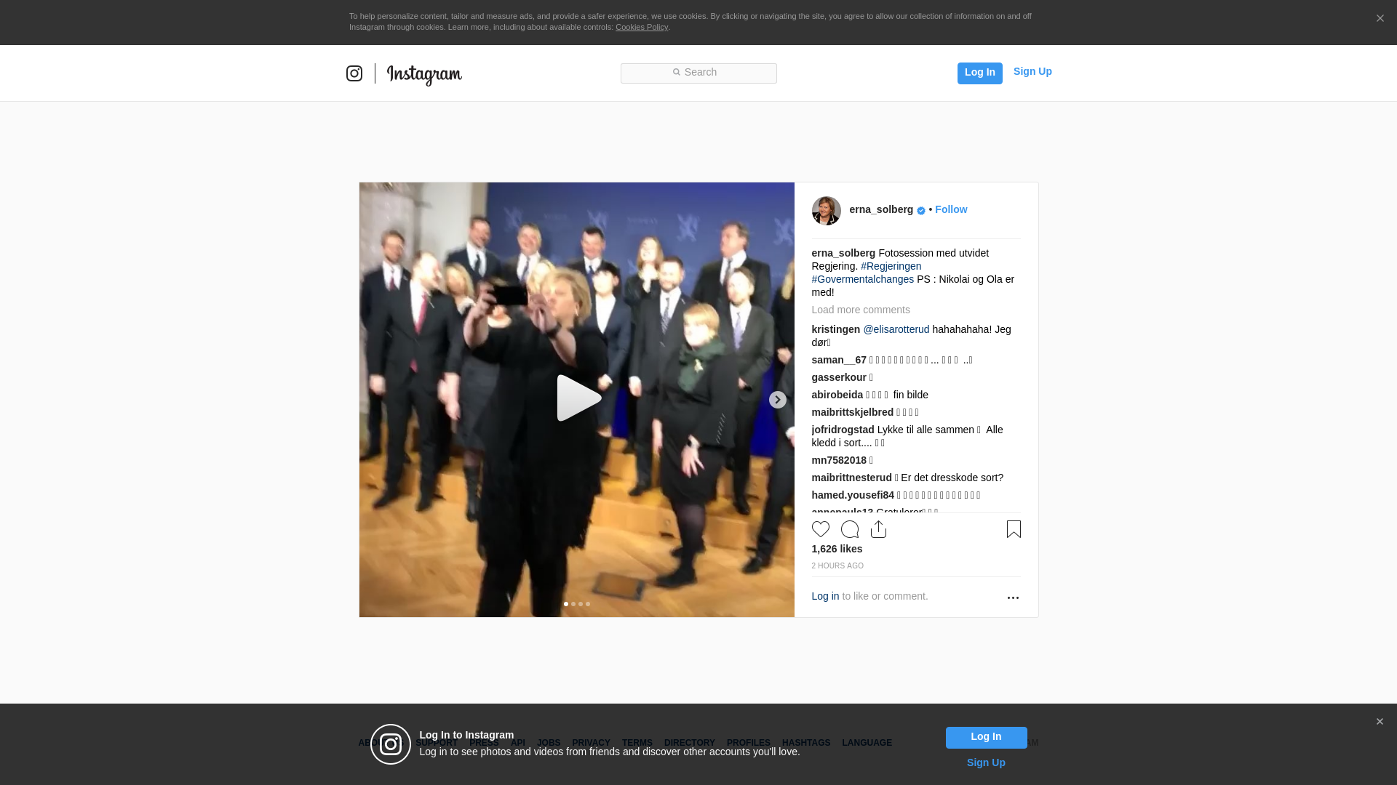Open gasserkour commenter profile

pos(839,377)
